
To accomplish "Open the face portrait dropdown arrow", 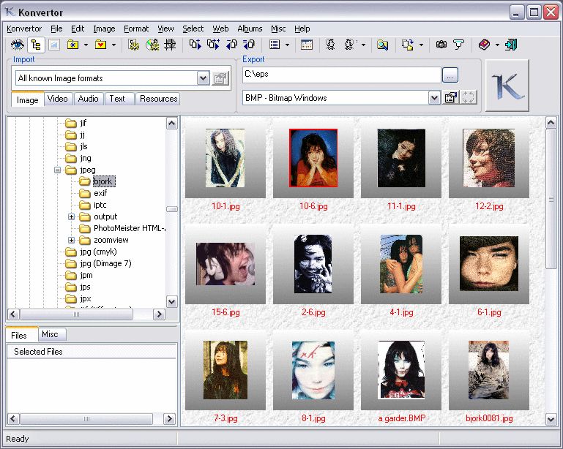I will (x=363, y=45).
